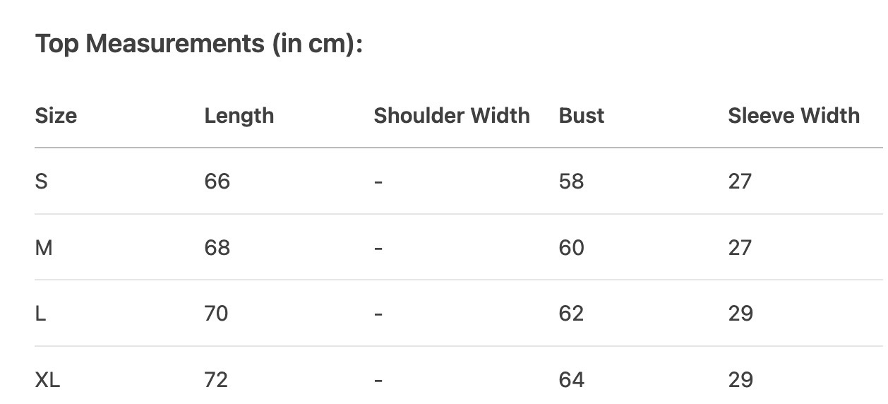Image resolution: width=888 pixels, height=404 pixels.
Task: Click length value 66 for size S
Action: click(217, 182)
